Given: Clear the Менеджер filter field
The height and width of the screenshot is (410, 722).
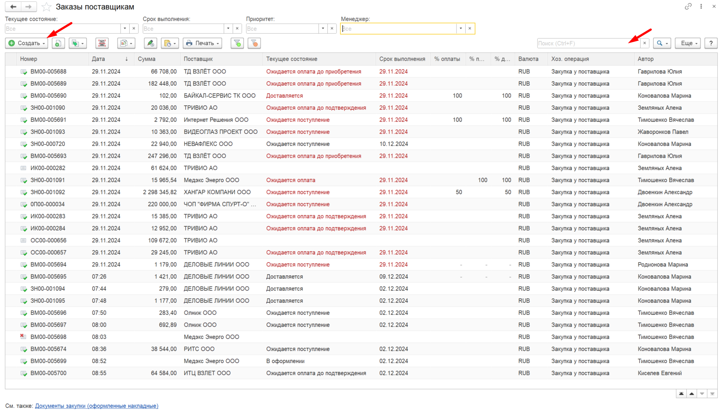Looking at the screenshot, I should pos(470,28).
